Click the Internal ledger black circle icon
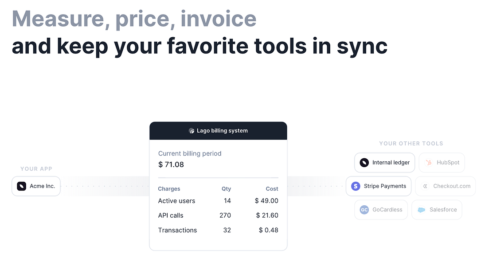The height and width of the screenshot is (266, 485). click(x=364, y=163)
